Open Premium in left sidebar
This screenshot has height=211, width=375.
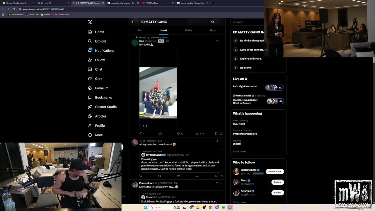click(x=98, y=88)
